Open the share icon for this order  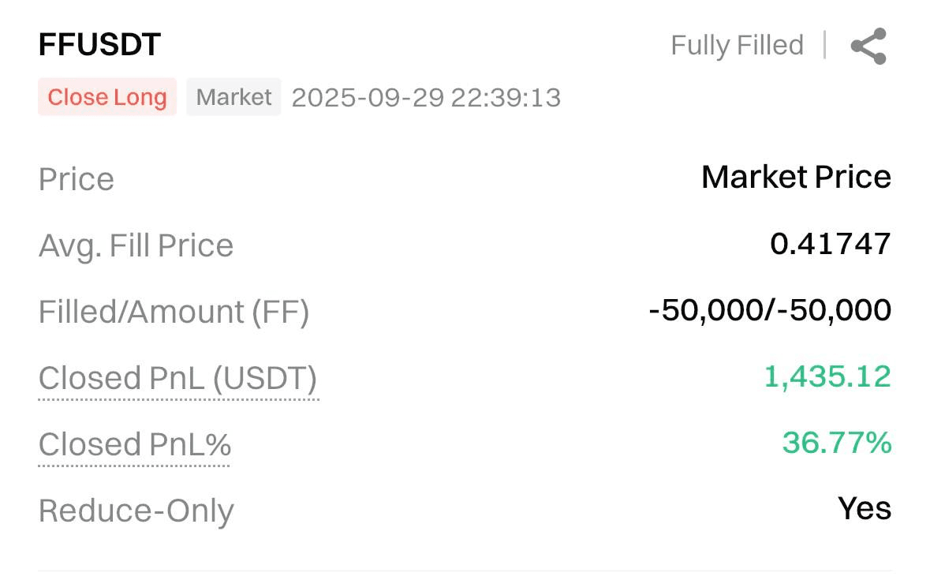point(868,46)
